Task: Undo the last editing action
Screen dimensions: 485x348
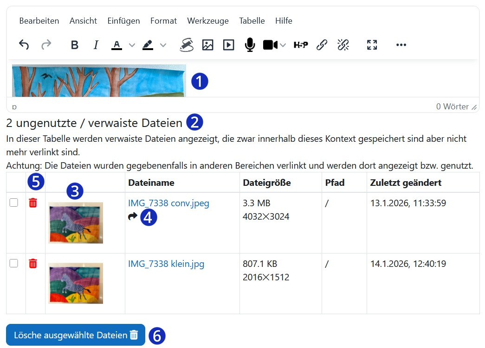Action: [x=24, y=44]
